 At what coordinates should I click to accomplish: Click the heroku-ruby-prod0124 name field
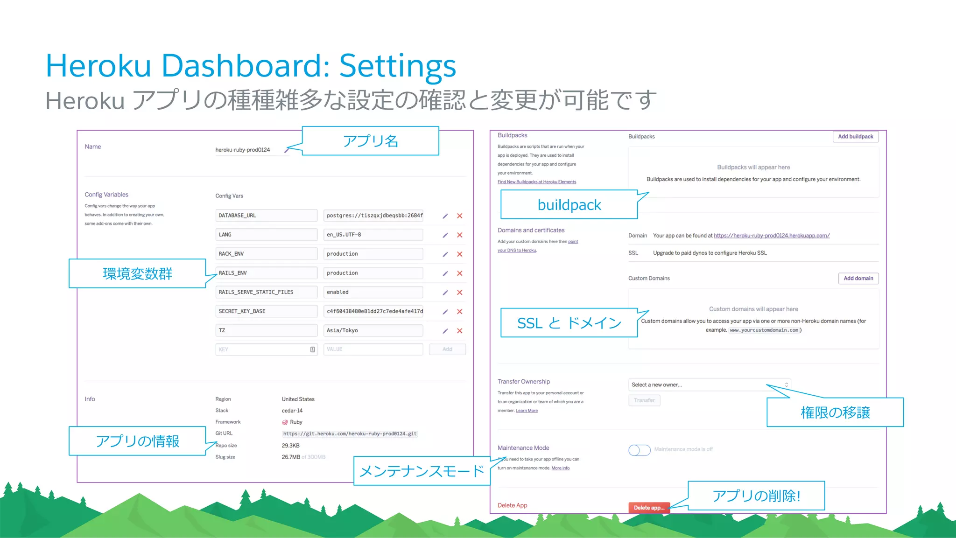point(252,150)
